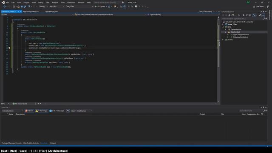Click the editor split window handle
The image size is (272, 153).
218,17
